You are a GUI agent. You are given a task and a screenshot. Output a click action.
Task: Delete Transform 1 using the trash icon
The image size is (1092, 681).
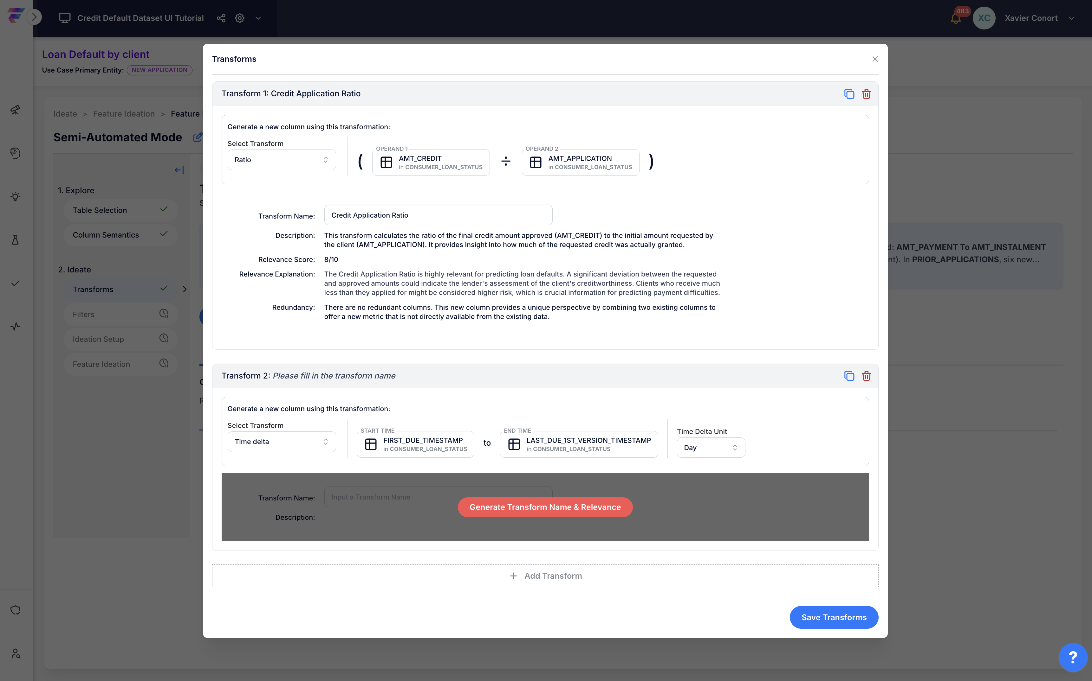(x=866, y=94)
